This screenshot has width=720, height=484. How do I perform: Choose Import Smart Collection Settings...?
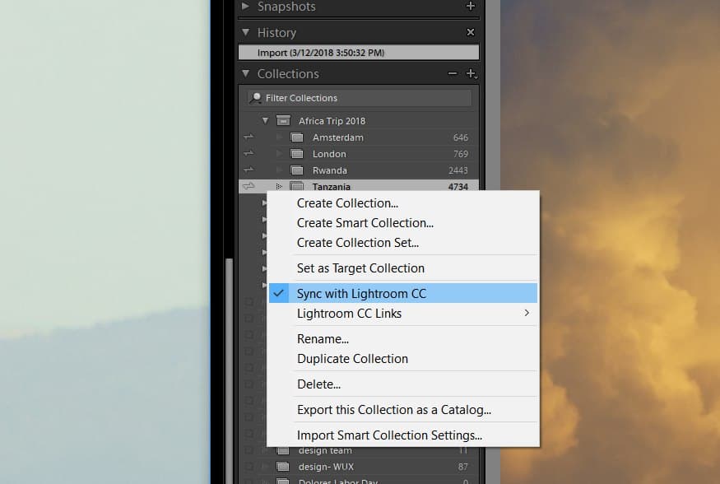[x=402, y=435]
